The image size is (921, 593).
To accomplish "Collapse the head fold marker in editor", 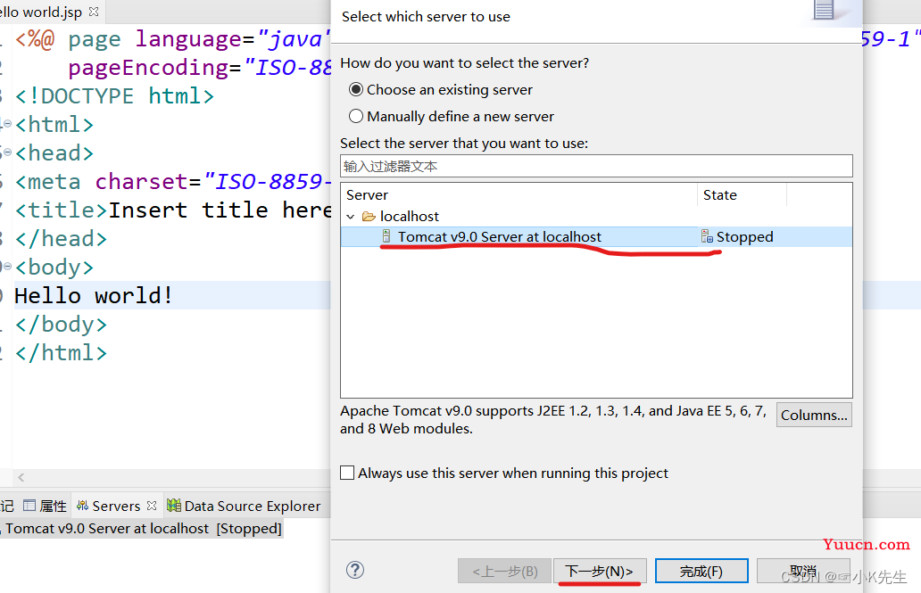I will click(8, 152).
